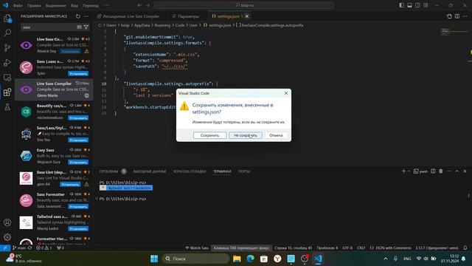472x266 pixels.
Task: Open editor more actions ellipsis menu
Action: [x=465, y=16]
